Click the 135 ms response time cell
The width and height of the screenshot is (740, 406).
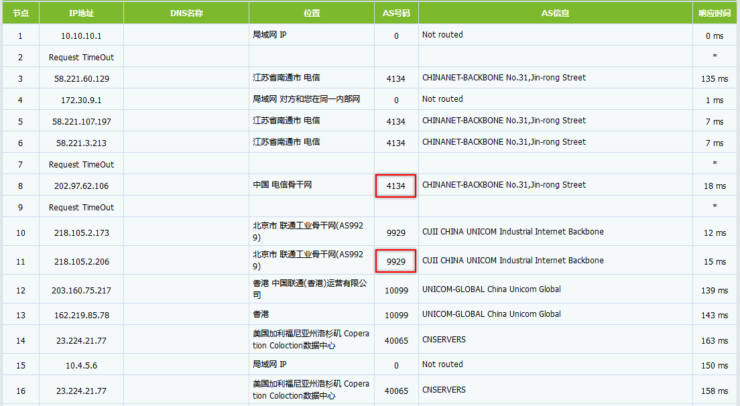coord(715,78)
